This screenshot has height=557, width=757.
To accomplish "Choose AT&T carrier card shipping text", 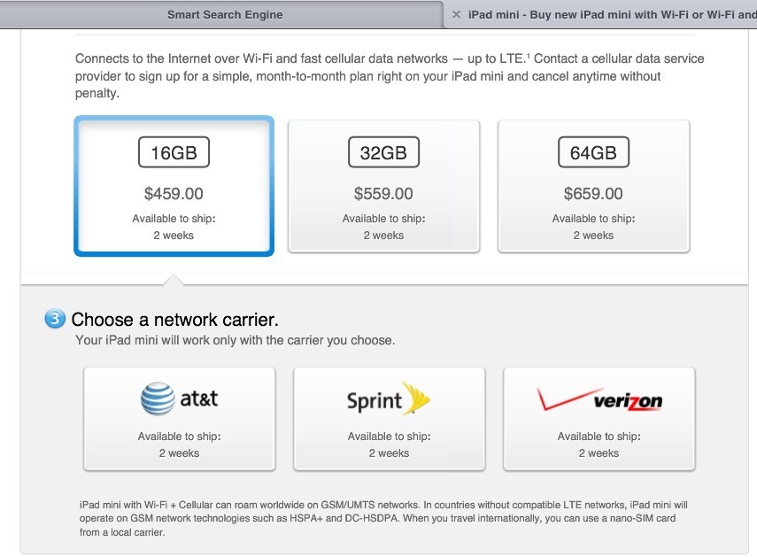I will 179,445.
